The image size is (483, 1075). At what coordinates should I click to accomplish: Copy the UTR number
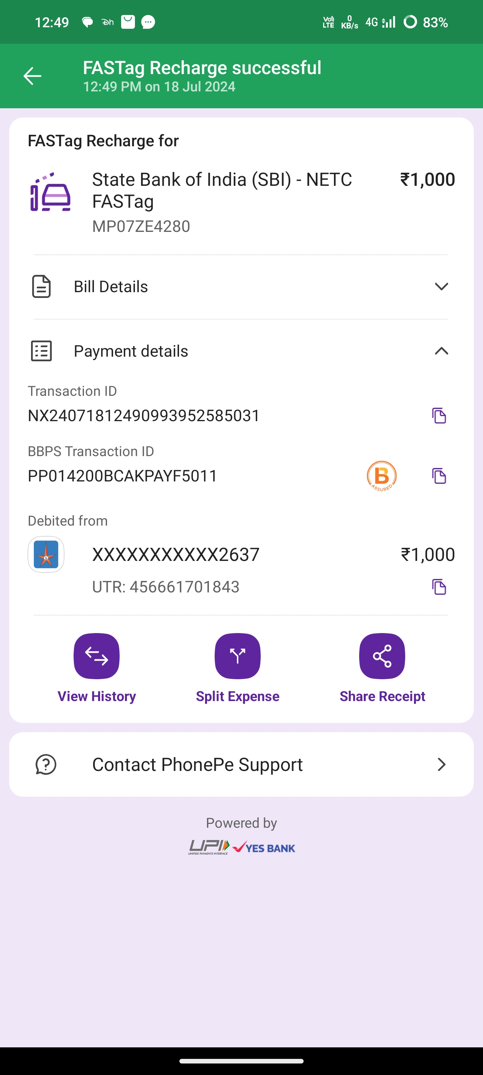point(439,587)
